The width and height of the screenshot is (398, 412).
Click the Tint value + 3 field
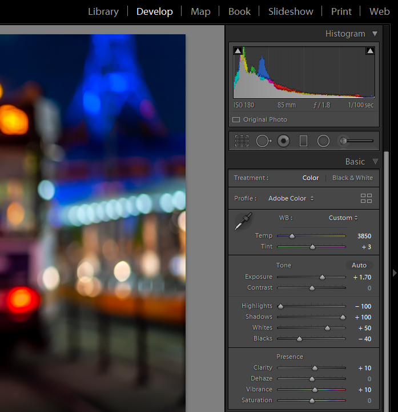[x=367, y=247]
